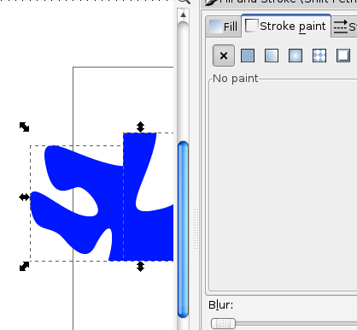The image size is (357, 330).
Task: Click the panel divider grip handle
Action: pyautogui.click(x=196, y=229)
